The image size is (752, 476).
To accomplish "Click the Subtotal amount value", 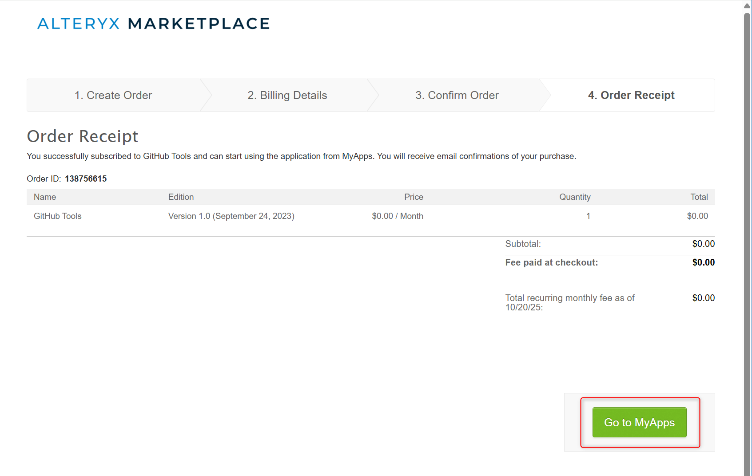I will [703, 244].
